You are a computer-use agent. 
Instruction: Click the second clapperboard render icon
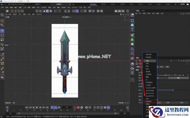120,11
